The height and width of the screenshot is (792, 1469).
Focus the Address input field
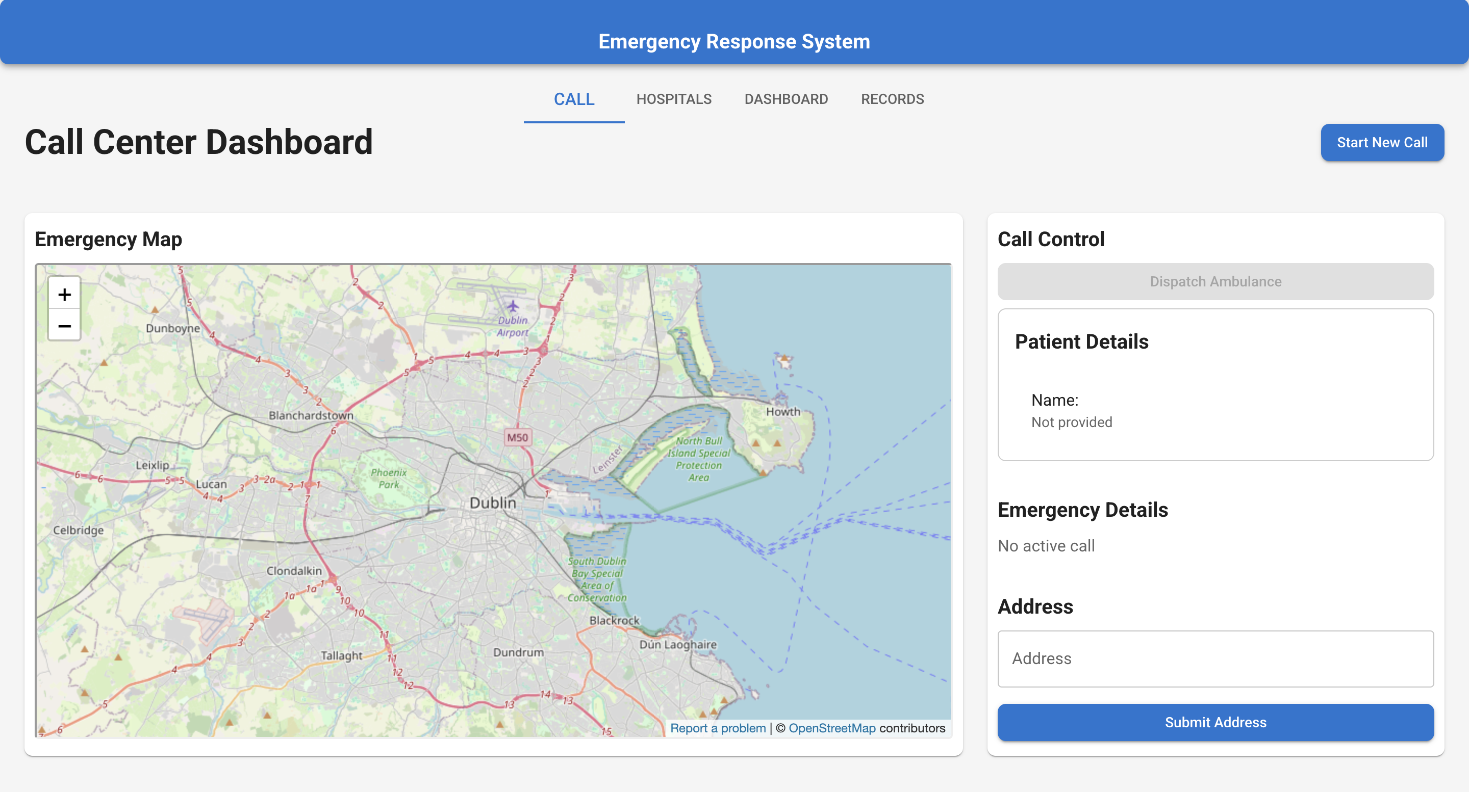1215,658
